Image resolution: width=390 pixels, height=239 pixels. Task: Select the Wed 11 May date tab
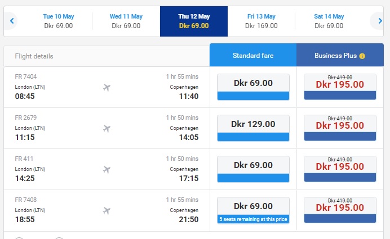coord(126,21)
